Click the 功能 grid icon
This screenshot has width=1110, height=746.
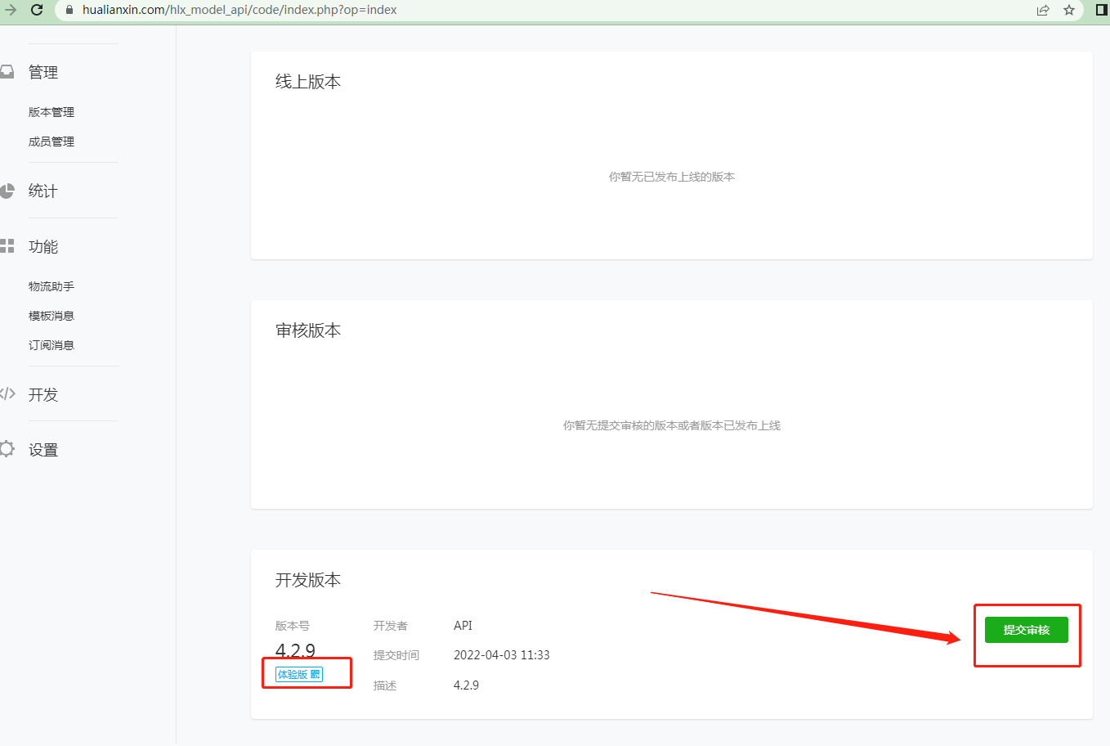(x=7, y=246)
